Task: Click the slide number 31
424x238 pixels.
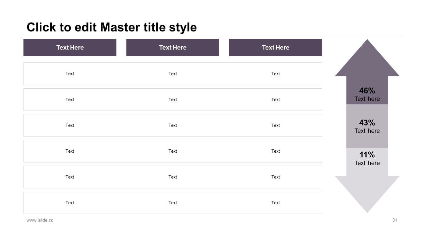Action: [395, 220]
